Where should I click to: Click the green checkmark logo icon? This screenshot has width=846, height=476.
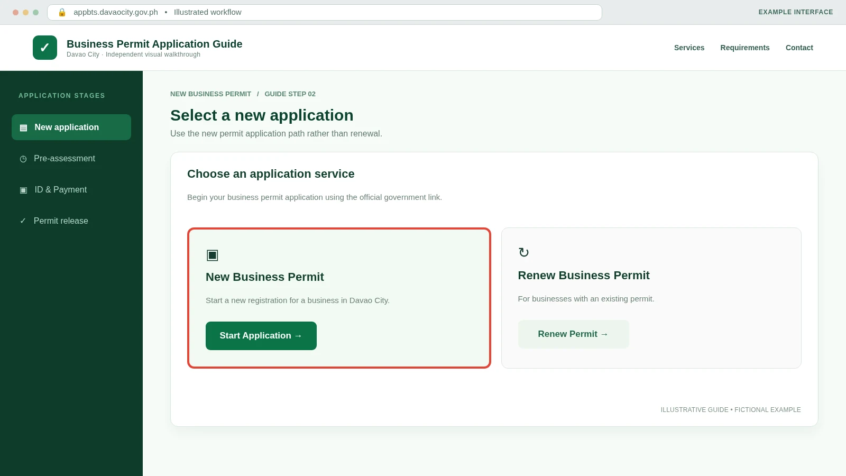tap(45, 48)
